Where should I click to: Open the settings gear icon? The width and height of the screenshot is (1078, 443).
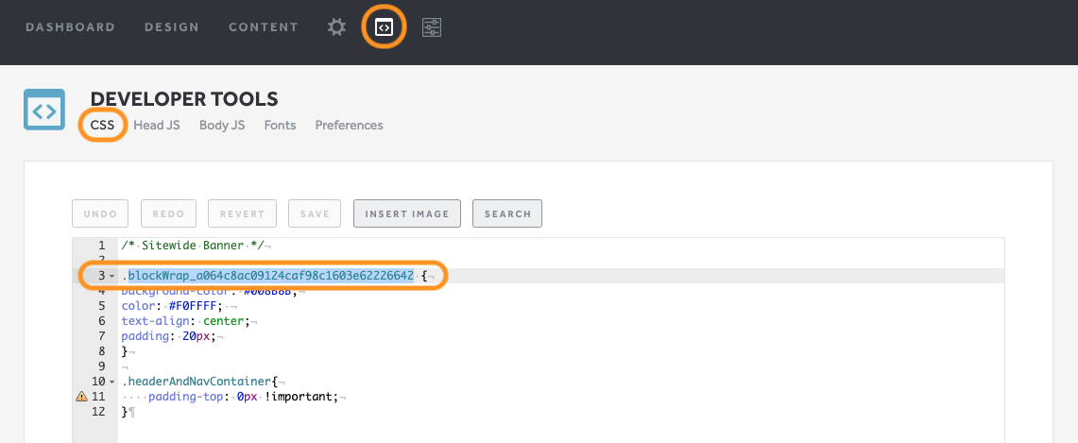click(336, 27)
